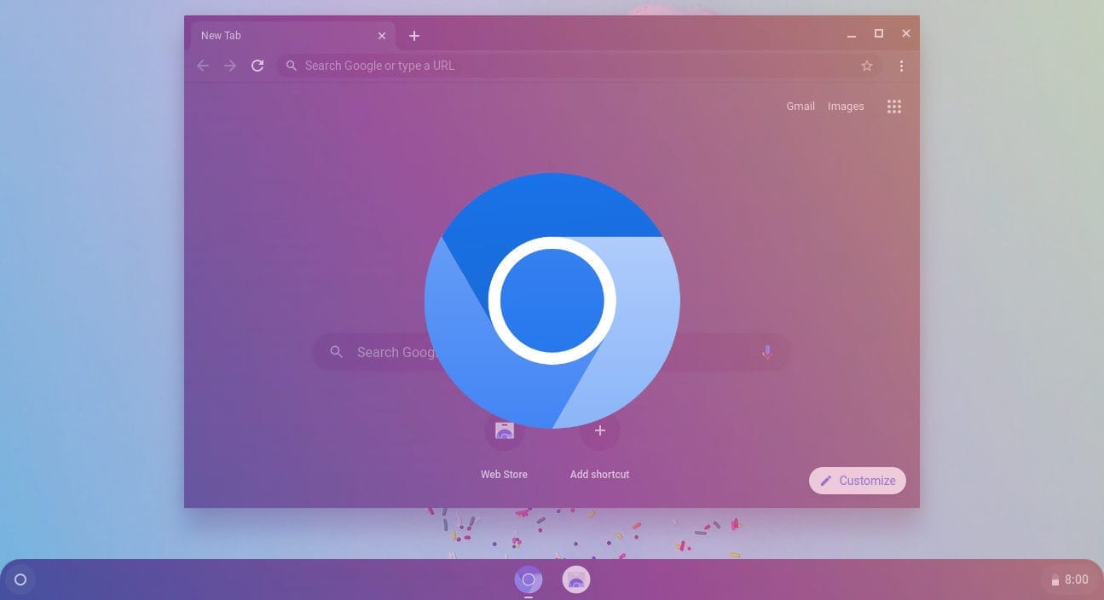Screen dimensions: 1104x600
Task: Open the Chromium three-dot menu
Action: tap(901, 65)
